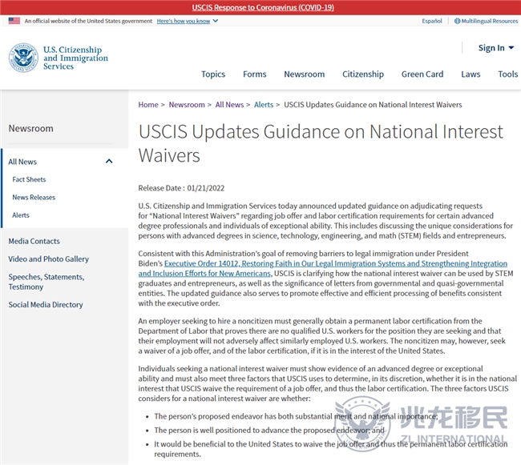Collapse the All News section chevron

pyautogui.click(x=109, y=162)
